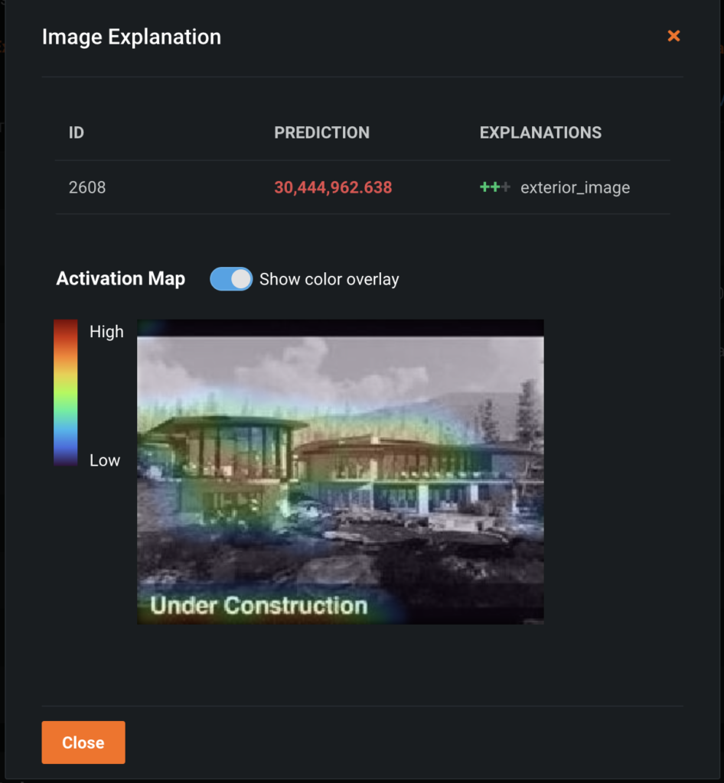Click the activation map house image
724x783 pixels.
click(341, 471)
